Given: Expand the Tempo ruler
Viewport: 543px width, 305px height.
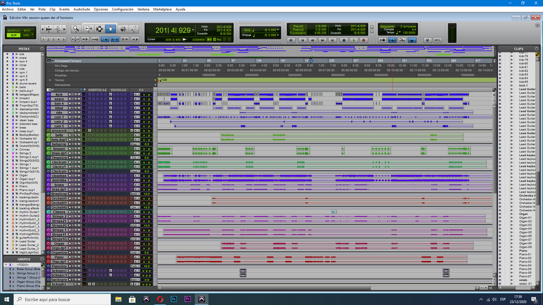Looking at the screenshot, I should pos(50,80).
